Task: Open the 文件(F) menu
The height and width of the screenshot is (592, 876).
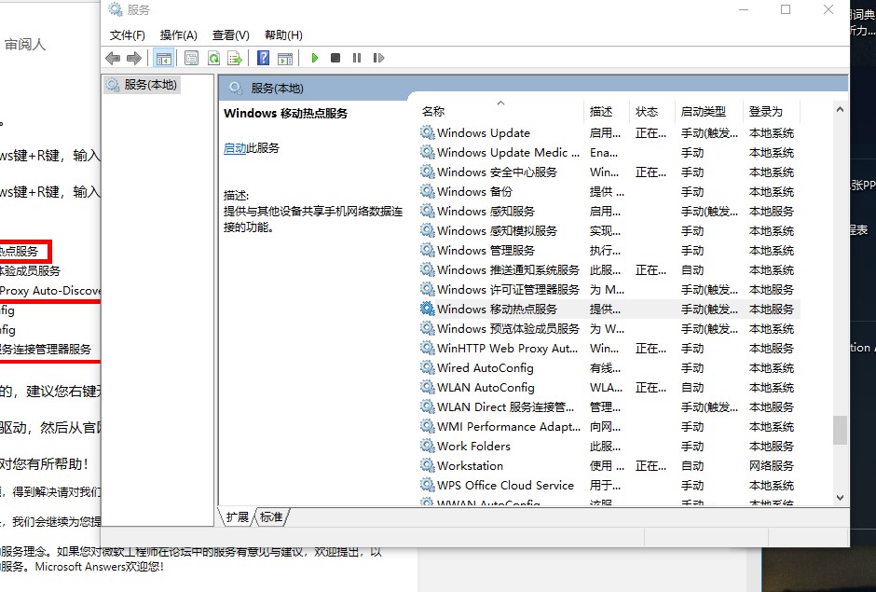Action: (x=128, y=35)
